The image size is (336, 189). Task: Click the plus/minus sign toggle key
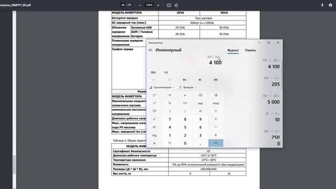pos(170,143)
